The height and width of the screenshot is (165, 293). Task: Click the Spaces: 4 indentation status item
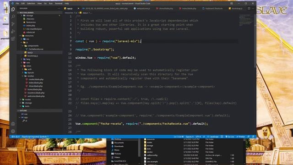click(190, 137)
